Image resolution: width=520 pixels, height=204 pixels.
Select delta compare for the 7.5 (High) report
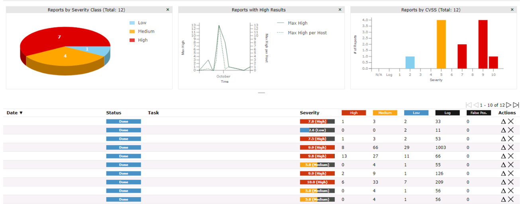pyautogui.click(x=503, y=139)
